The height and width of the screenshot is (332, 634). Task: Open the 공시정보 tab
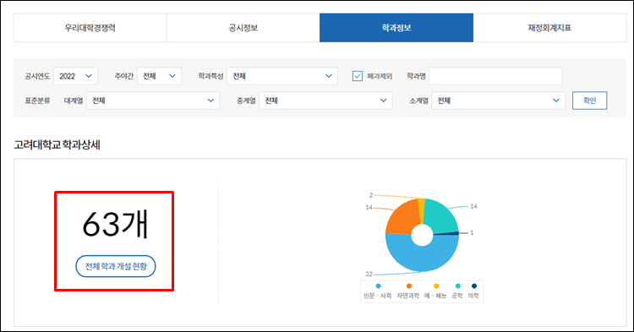243,28
